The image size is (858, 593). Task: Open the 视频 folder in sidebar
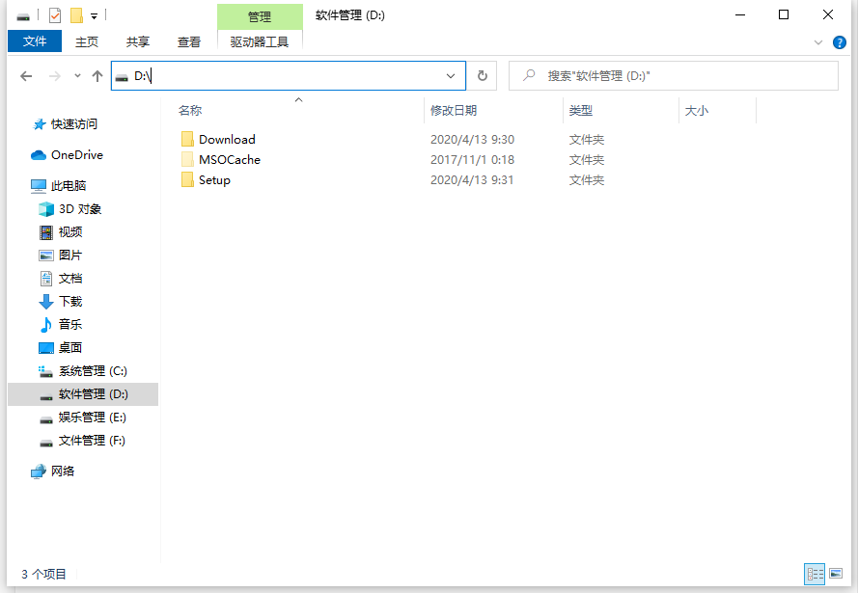(x=70, y=231)
